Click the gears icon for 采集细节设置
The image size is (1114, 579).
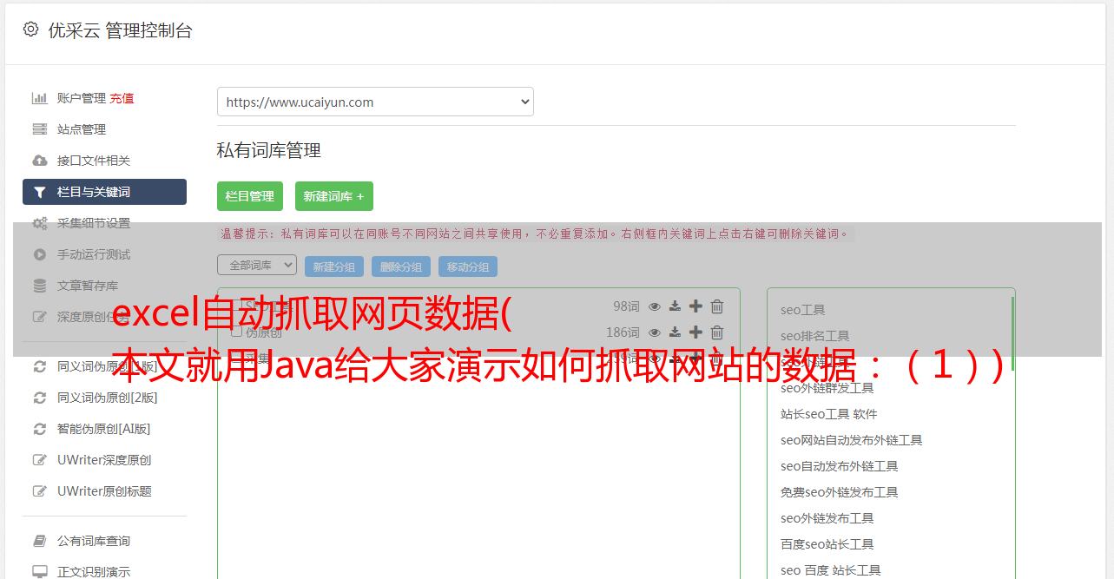pyautogui.click(x=39, y=223)
